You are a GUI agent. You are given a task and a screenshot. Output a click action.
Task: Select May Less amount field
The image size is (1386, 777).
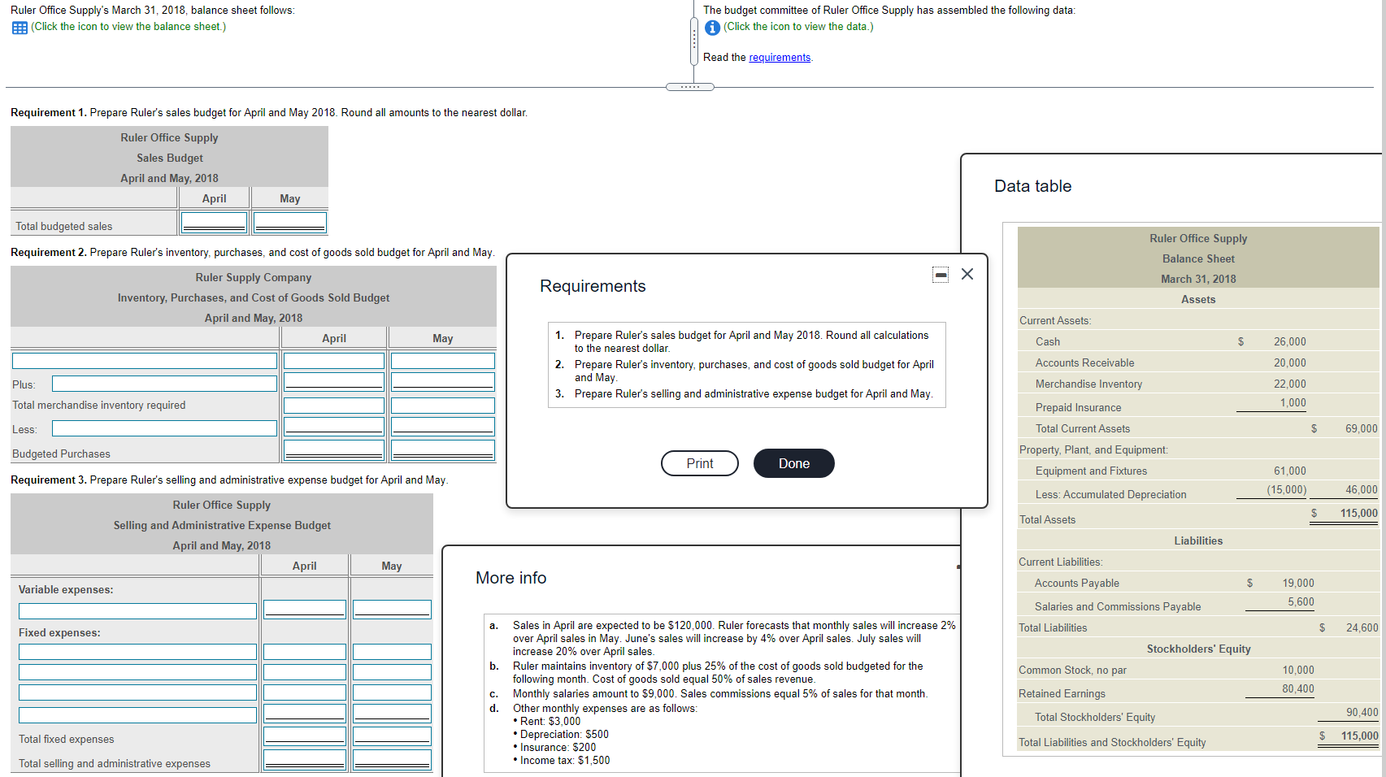[443, 426]
